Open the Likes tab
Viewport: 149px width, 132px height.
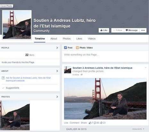[x=79, y=39]
